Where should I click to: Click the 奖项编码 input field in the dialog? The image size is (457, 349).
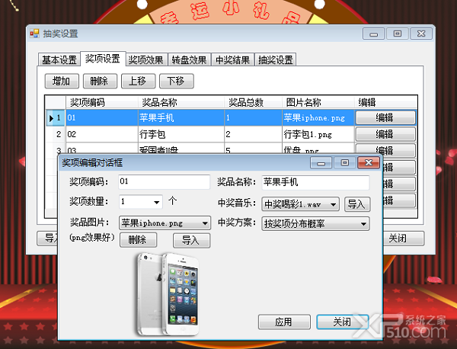click(x=164, y=181)
